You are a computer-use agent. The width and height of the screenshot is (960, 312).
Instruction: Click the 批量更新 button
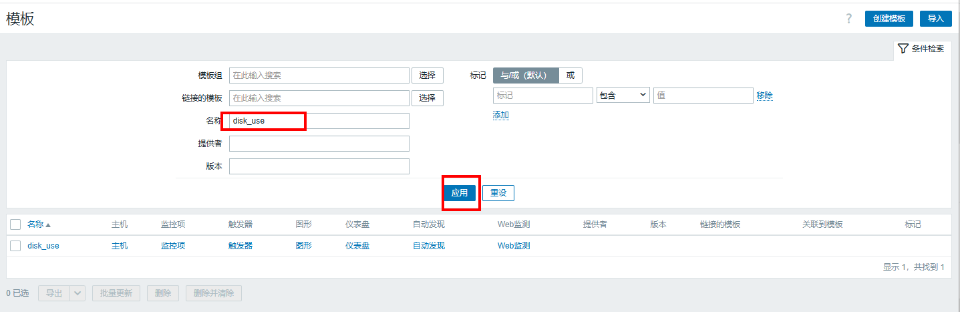point(116,293)
